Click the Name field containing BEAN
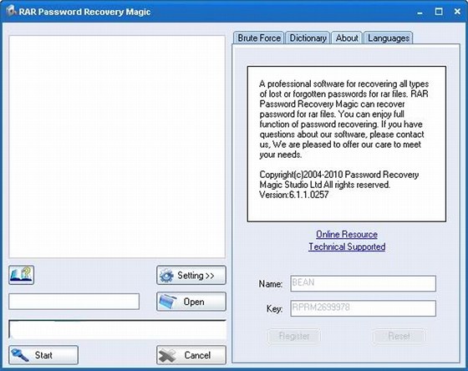The height and width of the screenshot is (371, 468). pyautogui.click(x=363, y=283)
